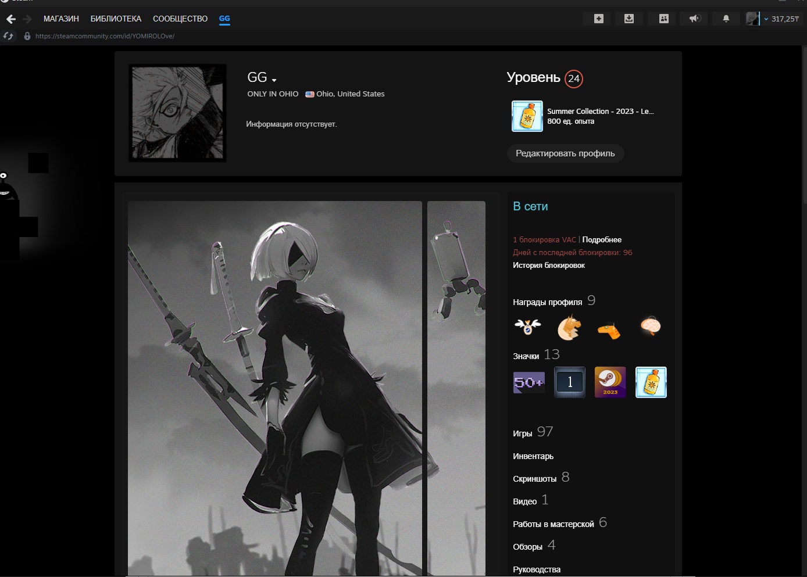Open the 2B artwork showcase image
The width and height of the screenshot is (807, 577).
point(275,388)
